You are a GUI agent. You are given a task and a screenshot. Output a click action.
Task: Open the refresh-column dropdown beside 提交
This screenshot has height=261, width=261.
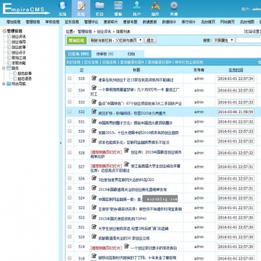click(x=116, y=40)
